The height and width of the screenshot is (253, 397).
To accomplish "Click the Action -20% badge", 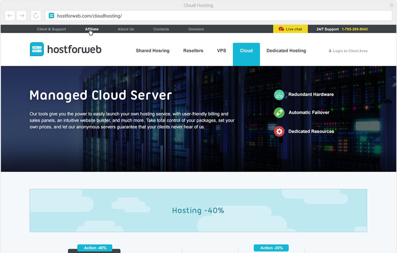I will pos(271,248).
